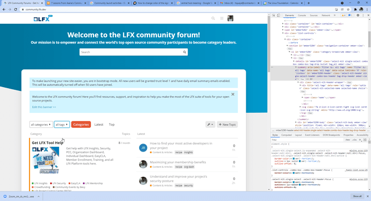
Task: Select the Categories navigation pill
Action: coord(81,124)
